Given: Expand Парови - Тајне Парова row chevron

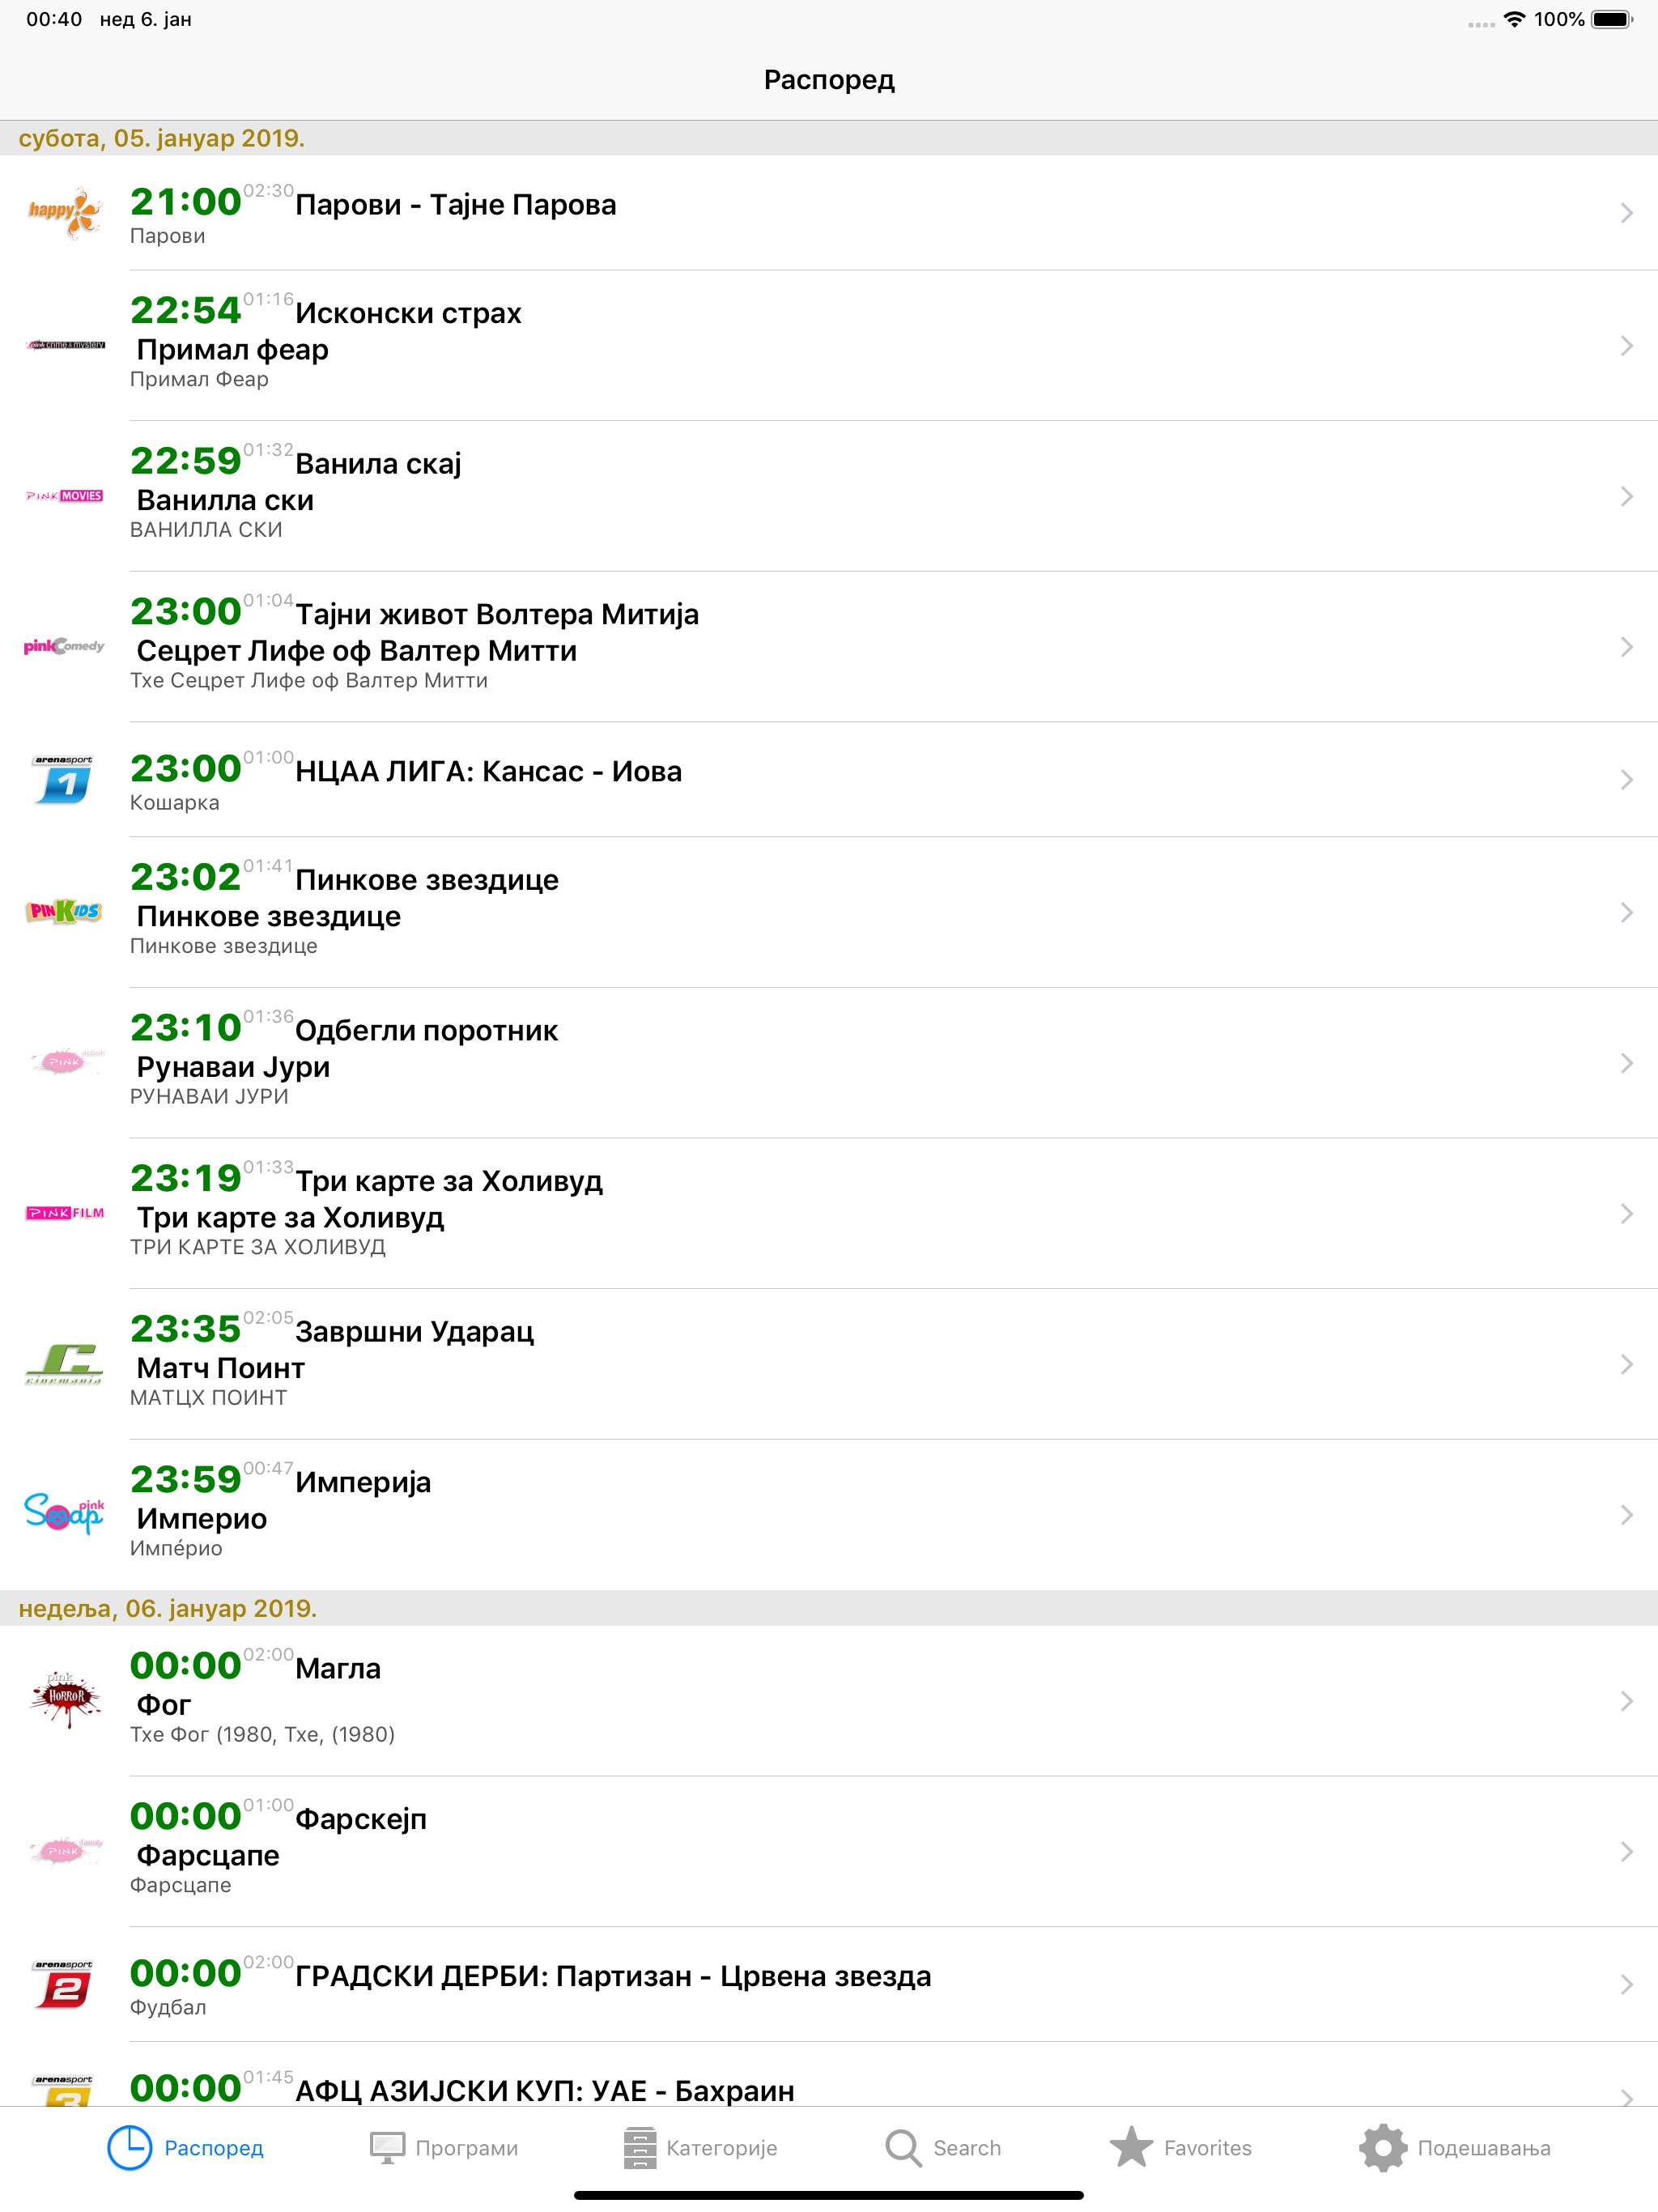Looking at the screenshot, I should (1626, 212).
